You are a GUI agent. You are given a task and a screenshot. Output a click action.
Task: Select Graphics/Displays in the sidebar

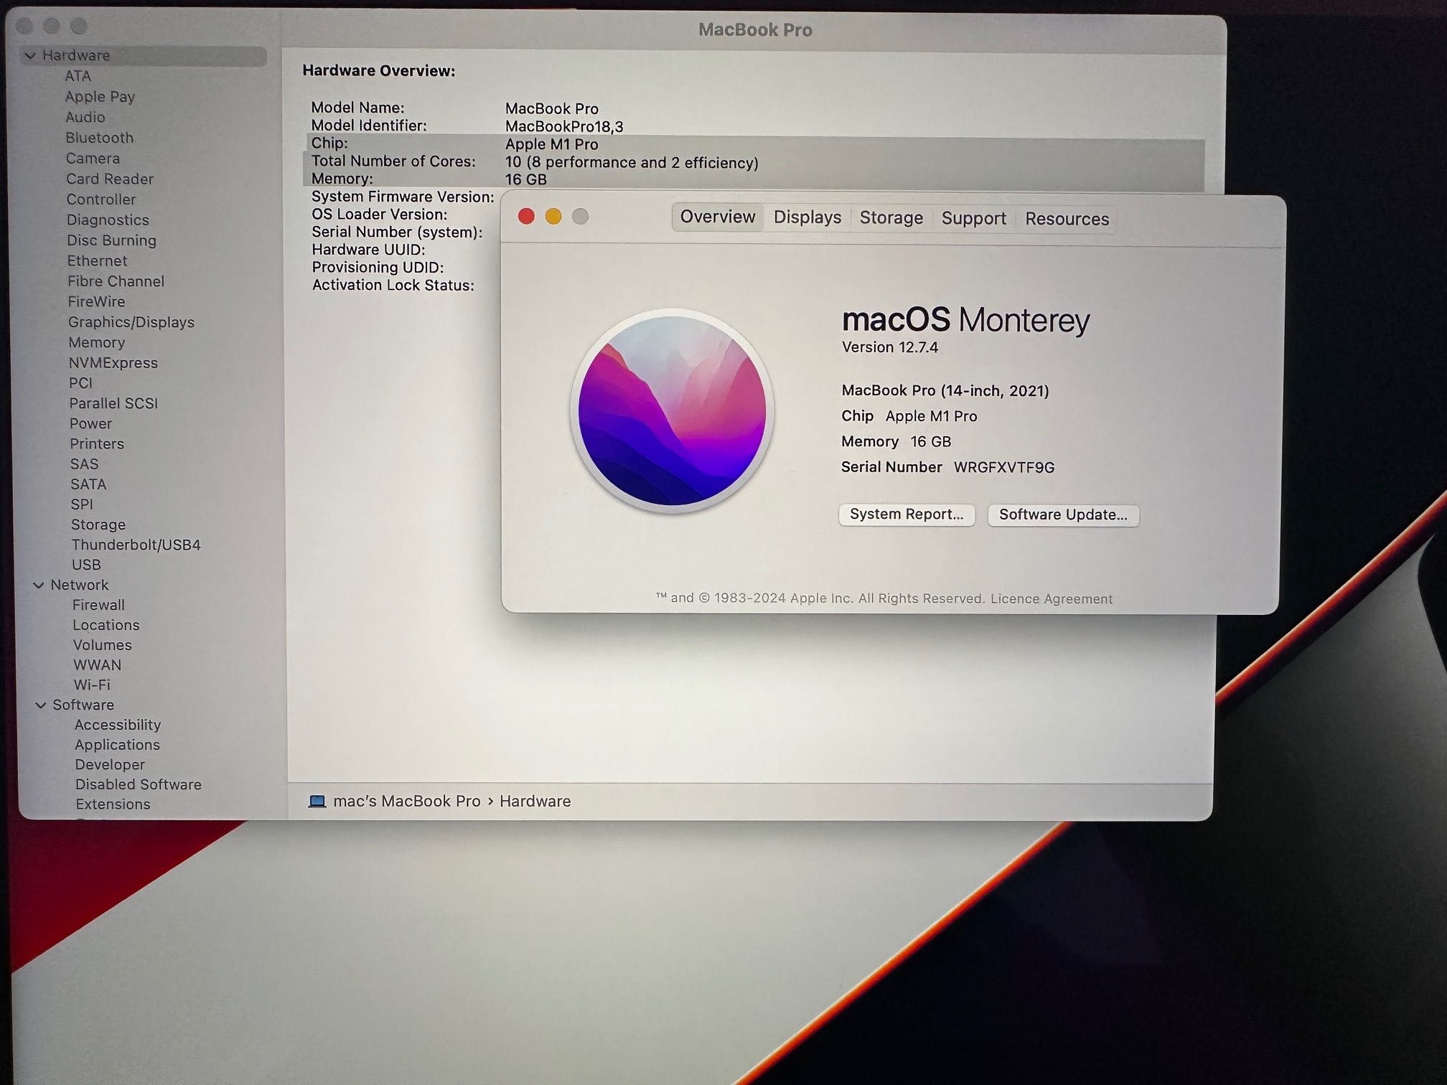tap(131, 322)
